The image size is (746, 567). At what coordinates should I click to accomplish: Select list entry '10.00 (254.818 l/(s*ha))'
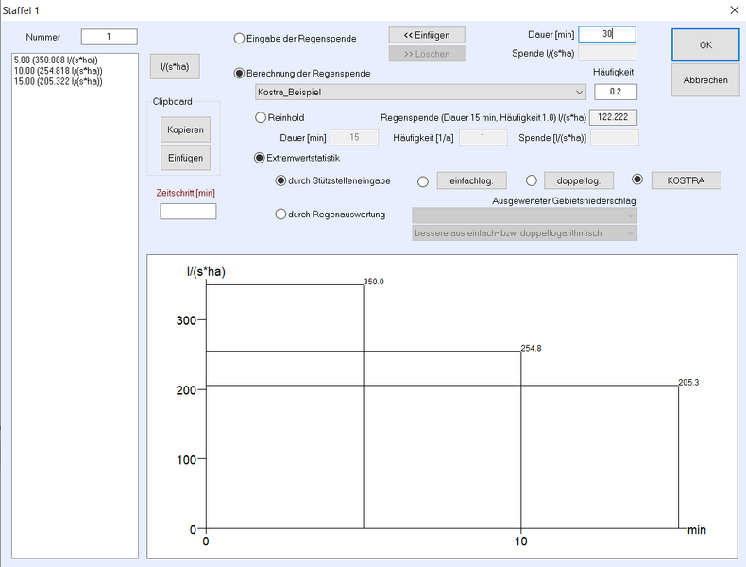click(58, 71)
